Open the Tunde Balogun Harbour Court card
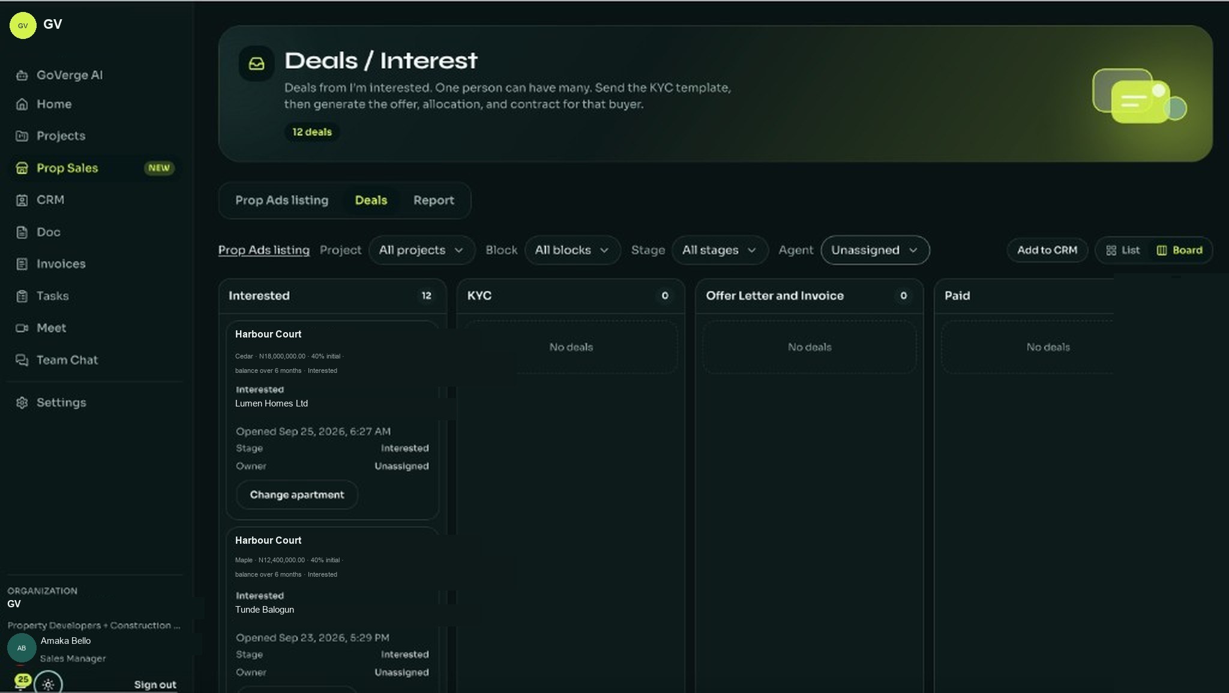 pyautogui.click(x=332, y=610)
